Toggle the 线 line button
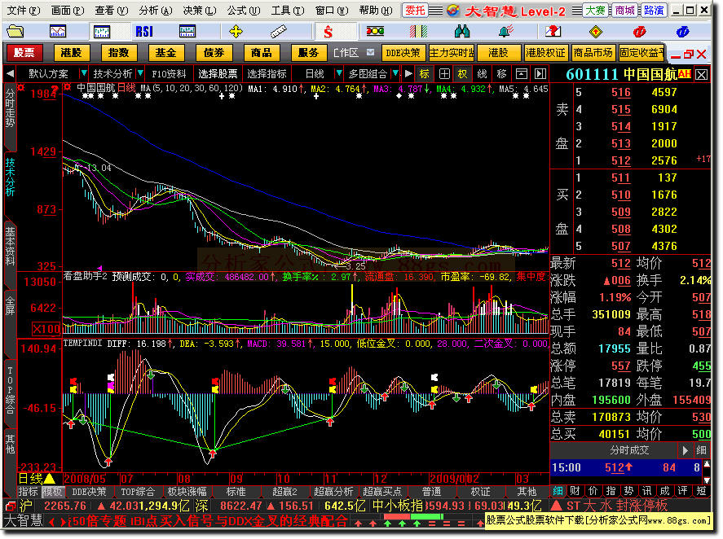The image size is (723, 539). click(482, 74)
